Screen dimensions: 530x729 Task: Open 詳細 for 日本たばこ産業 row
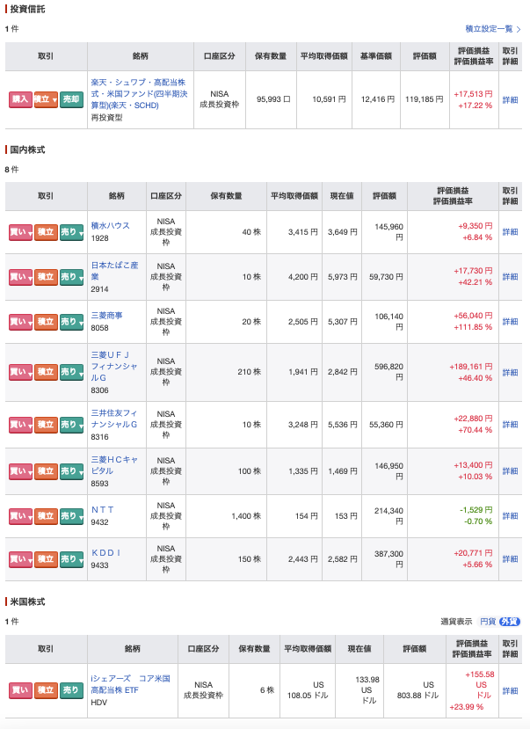tap(510, 277)
